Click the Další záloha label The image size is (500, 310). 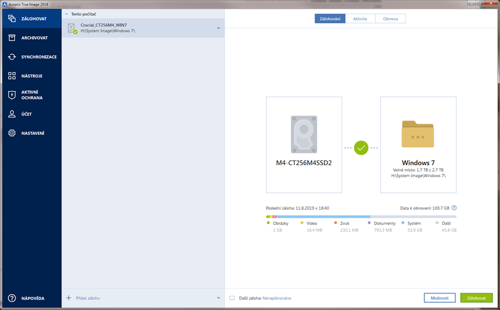point(251,298)
